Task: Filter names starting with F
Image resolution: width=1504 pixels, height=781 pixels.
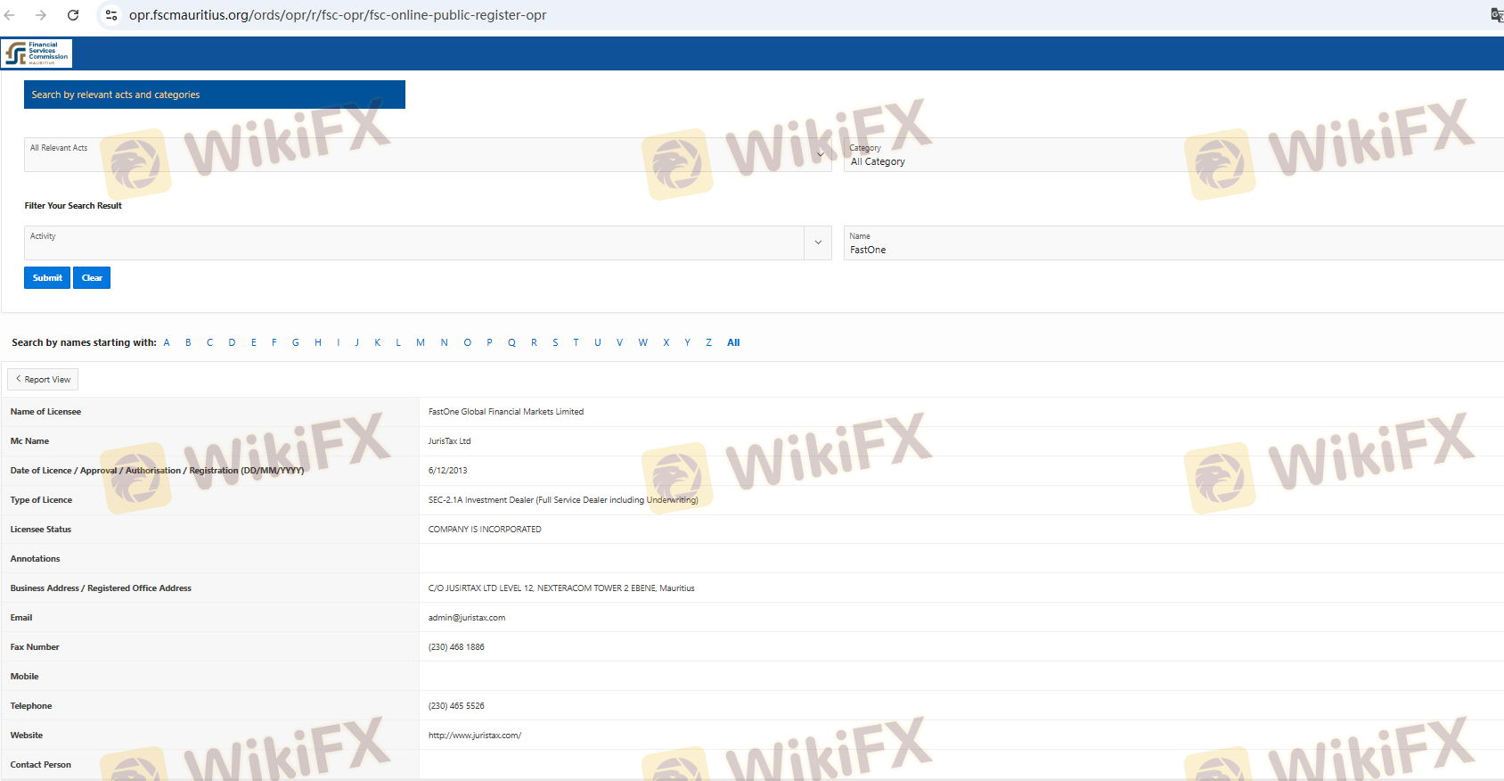Action: pyautogui.click(x=274, y=342)
